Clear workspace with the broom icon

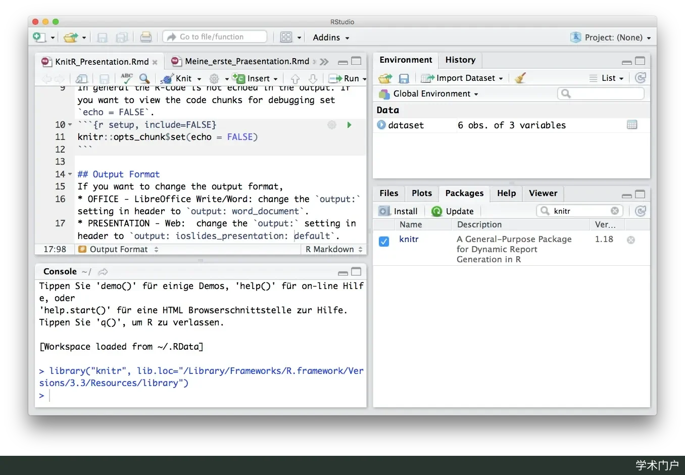tap(520, 78)
